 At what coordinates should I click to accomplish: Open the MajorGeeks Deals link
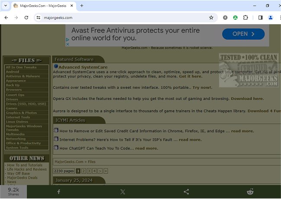click(22, 177)
